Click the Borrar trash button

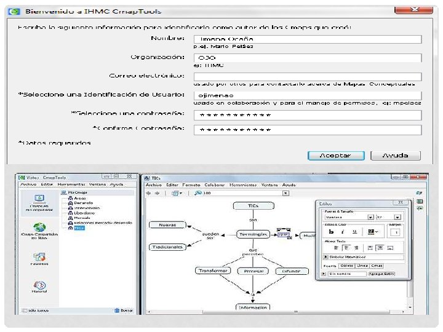124,310
